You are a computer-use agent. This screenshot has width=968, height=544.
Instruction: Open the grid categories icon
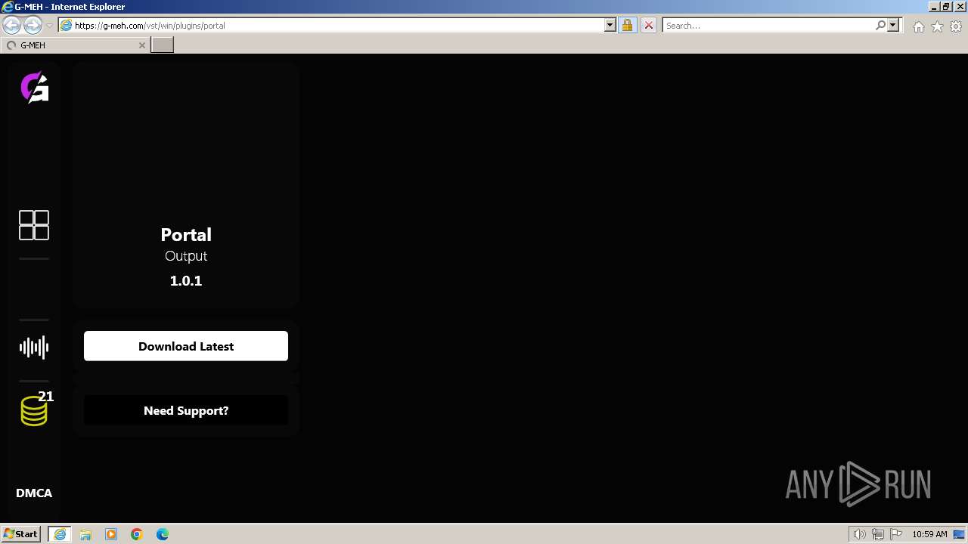tap(34, 225)
